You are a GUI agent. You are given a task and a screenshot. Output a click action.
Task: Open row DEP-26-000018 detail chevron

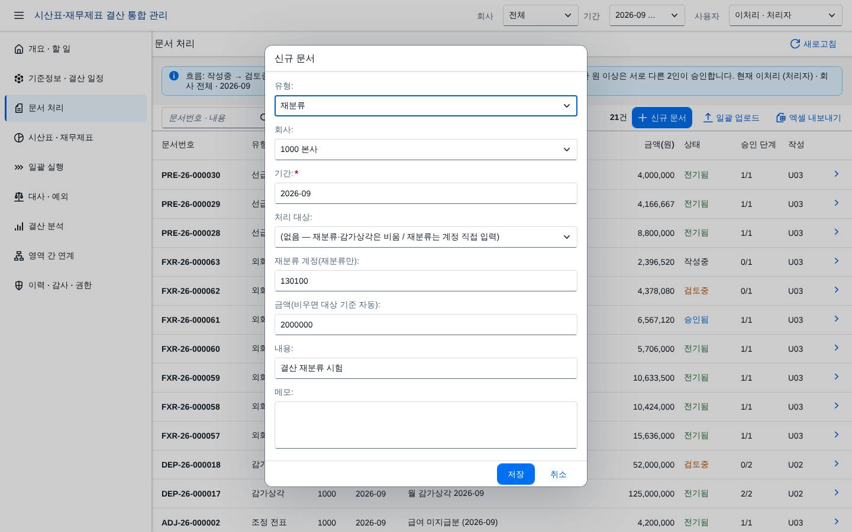[837, 463]
